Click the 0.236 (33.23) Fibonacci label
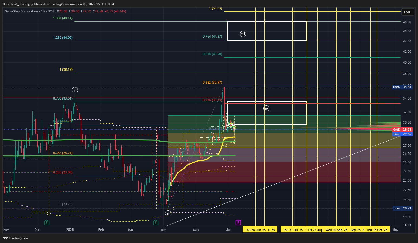 212,100
